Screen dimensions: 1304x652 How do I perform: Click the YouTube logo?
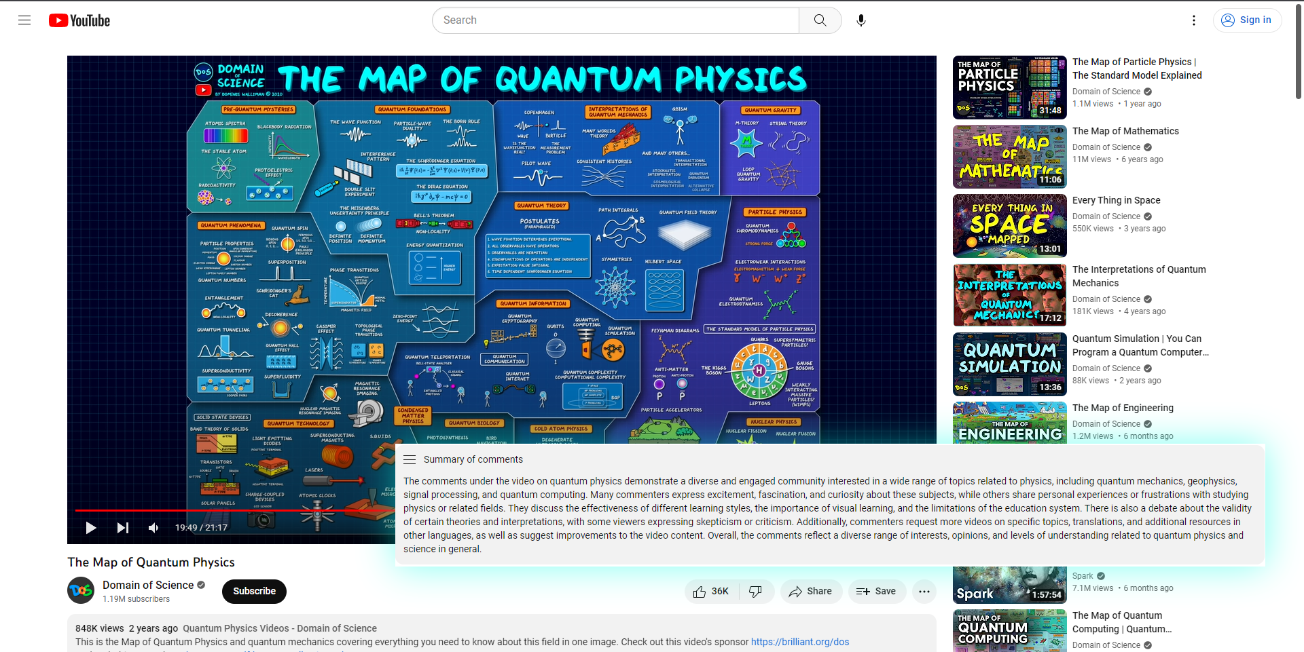pyautogui.click(x=79, y=20)
